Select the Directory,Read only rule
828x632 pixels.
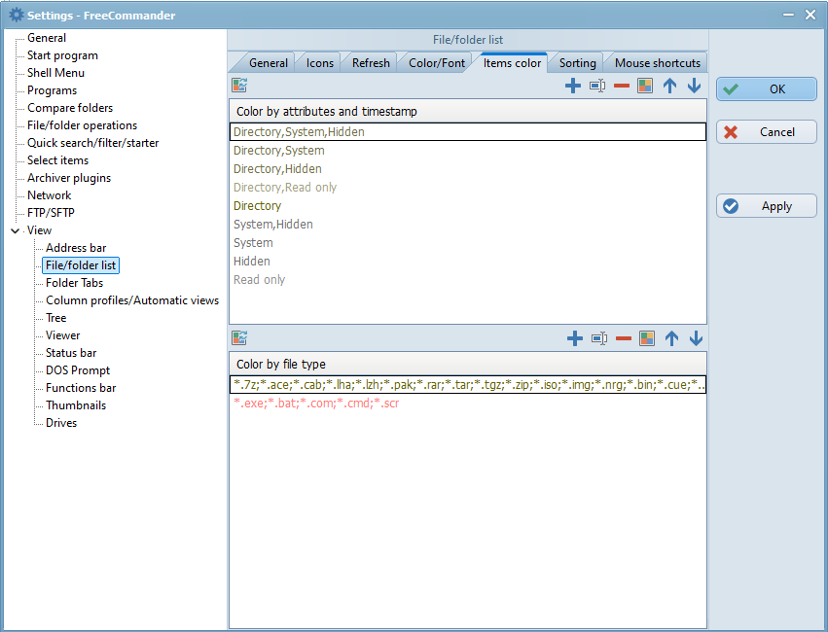tap(468, 188)
